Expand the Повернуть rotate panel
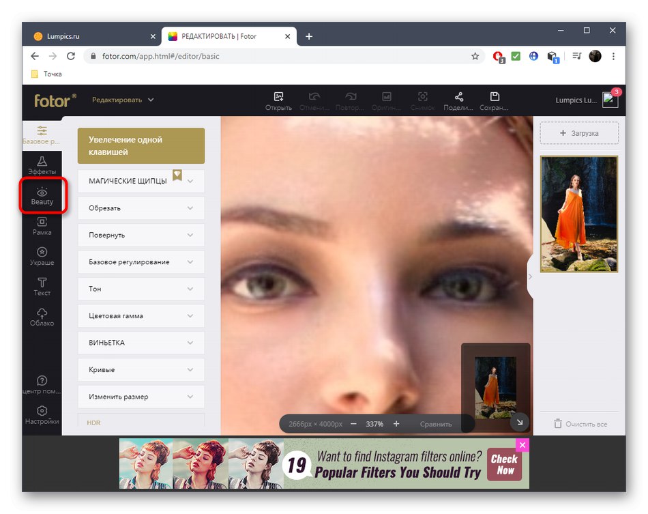 141,235
